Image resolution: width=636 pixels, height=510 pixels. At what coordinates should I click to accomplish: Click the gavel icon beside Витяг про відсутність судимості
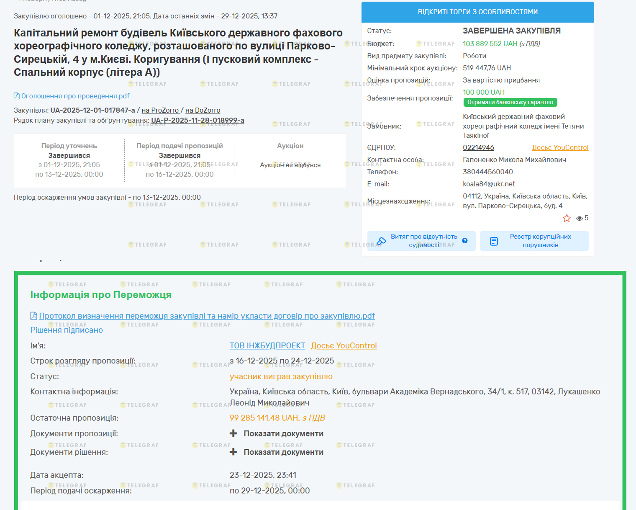[x=381, y=241]
